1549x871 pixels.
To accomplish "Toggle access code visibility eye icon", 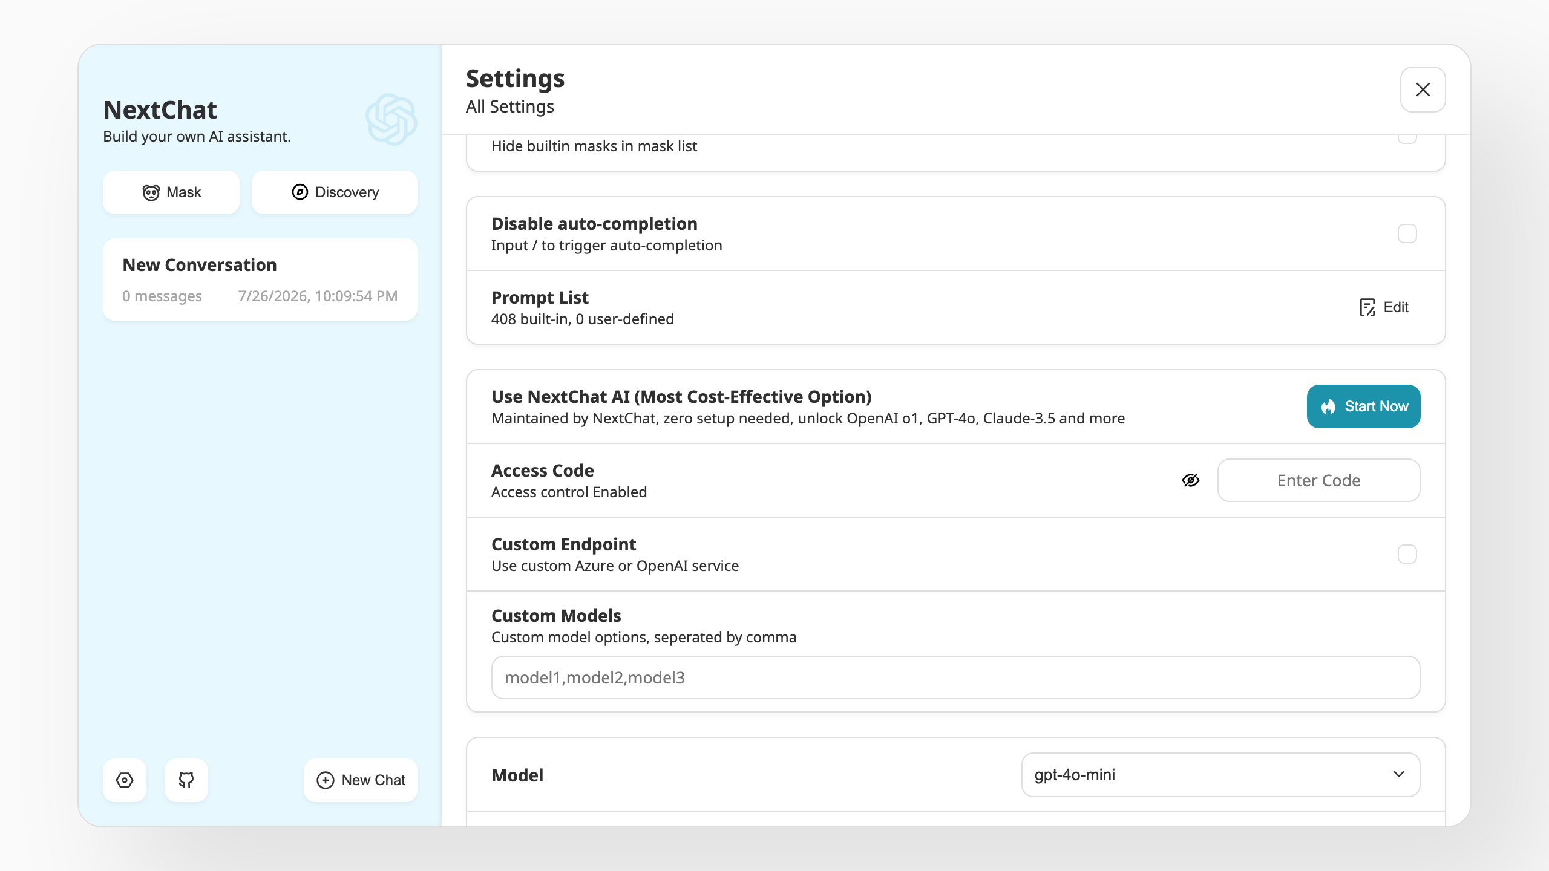I will coord(1191,480).
